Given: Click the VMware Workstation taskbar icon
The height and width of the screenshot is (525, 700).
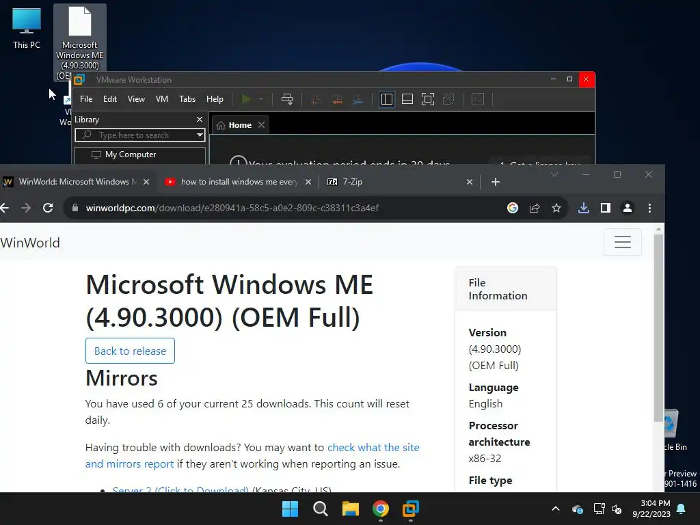Looking at the screenshot, I should point(411,509).
